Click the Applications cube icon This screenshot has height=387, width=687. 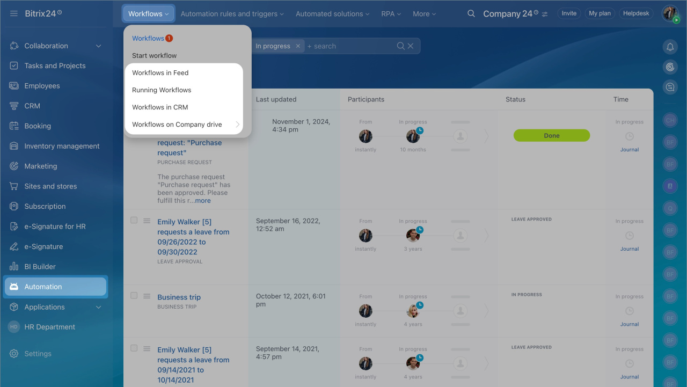[14, 307]
